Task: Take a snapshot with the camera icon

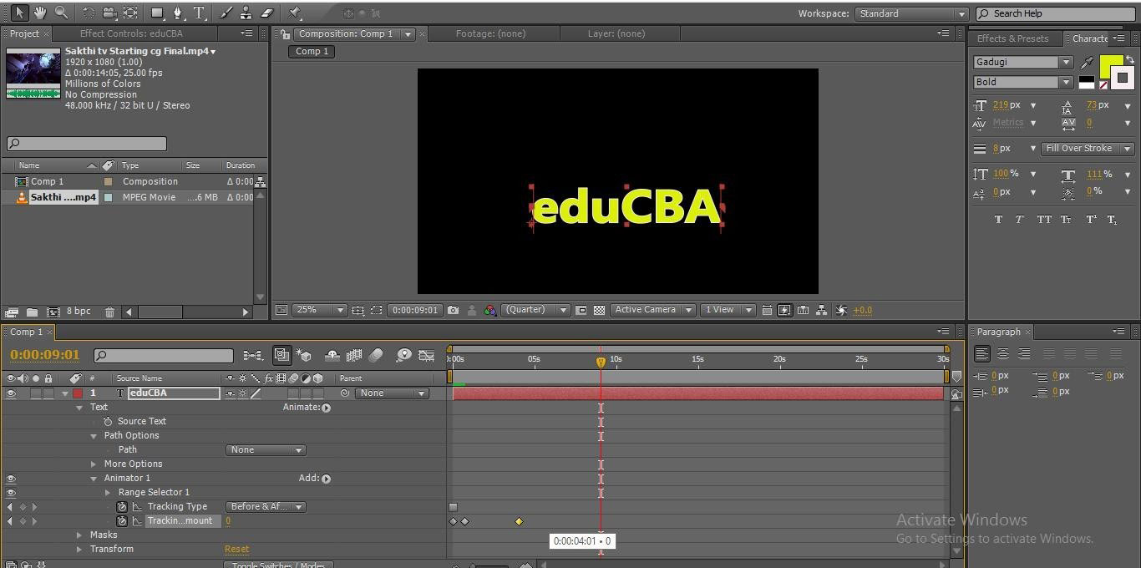Action: pyautogui.click(x=453, y=310)
